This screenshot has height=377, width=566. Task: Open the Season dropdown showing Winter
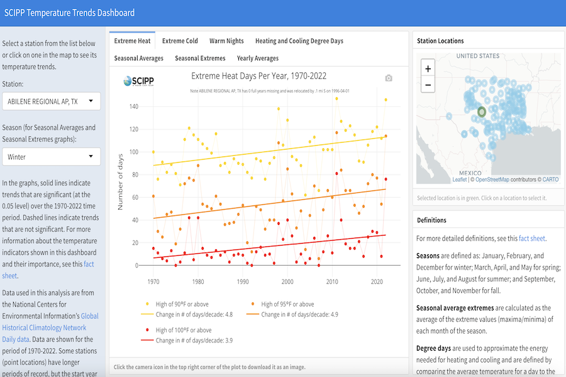(52, 156)
